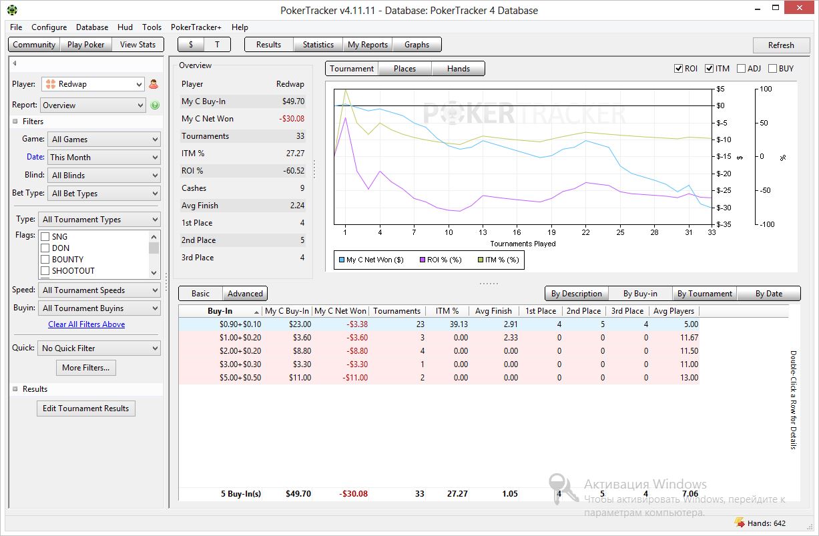Click the Refresh button
Image resolution: width=819 pixels, height=536 pixels.
(x=780, y=45)
